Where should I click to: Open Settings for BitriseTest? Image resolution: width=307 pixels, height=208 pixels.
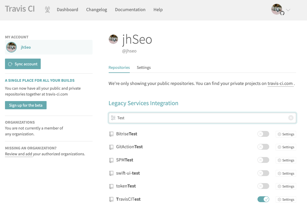tap(286, 134)
